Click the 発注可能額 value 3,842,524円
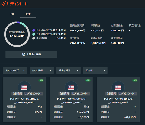 tap(98, 43)
